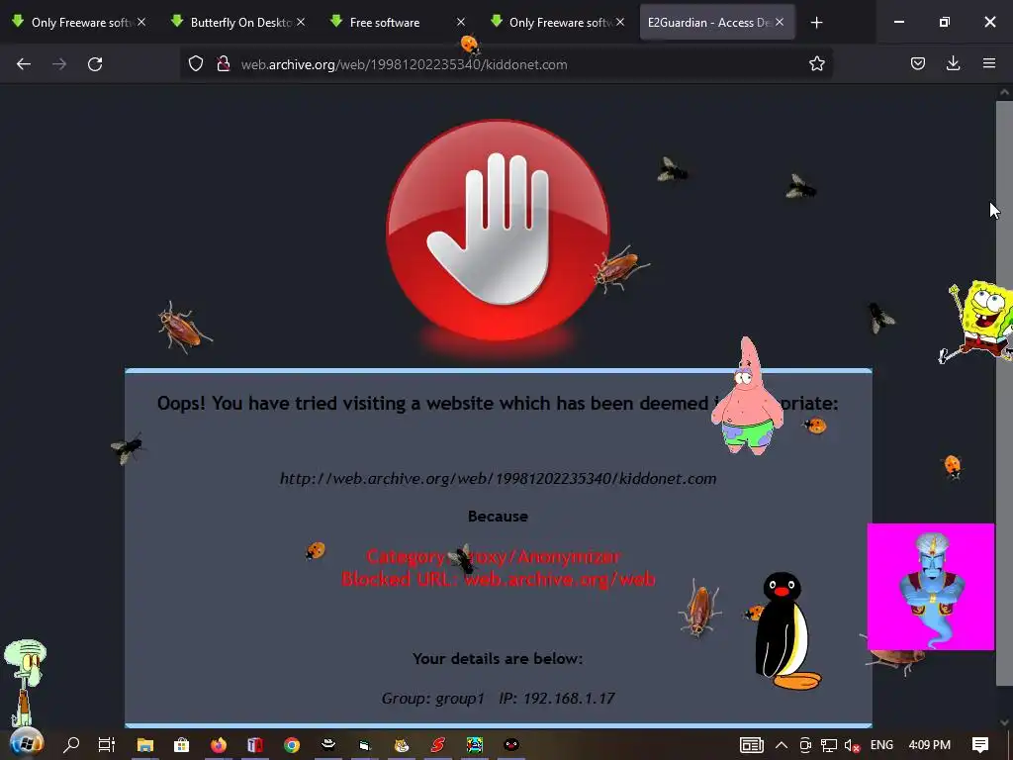
Task: Click the Firefox taskbar icon
Action: (x=219, y=744)
